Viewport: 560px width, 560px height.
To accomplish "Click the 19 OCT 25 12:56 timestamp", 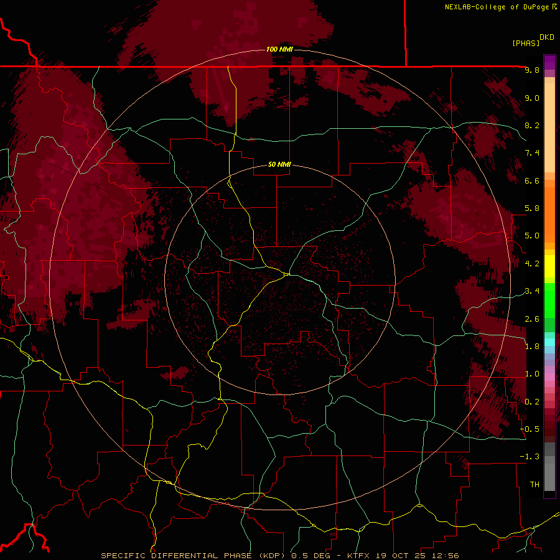I will tap(416, 556).
